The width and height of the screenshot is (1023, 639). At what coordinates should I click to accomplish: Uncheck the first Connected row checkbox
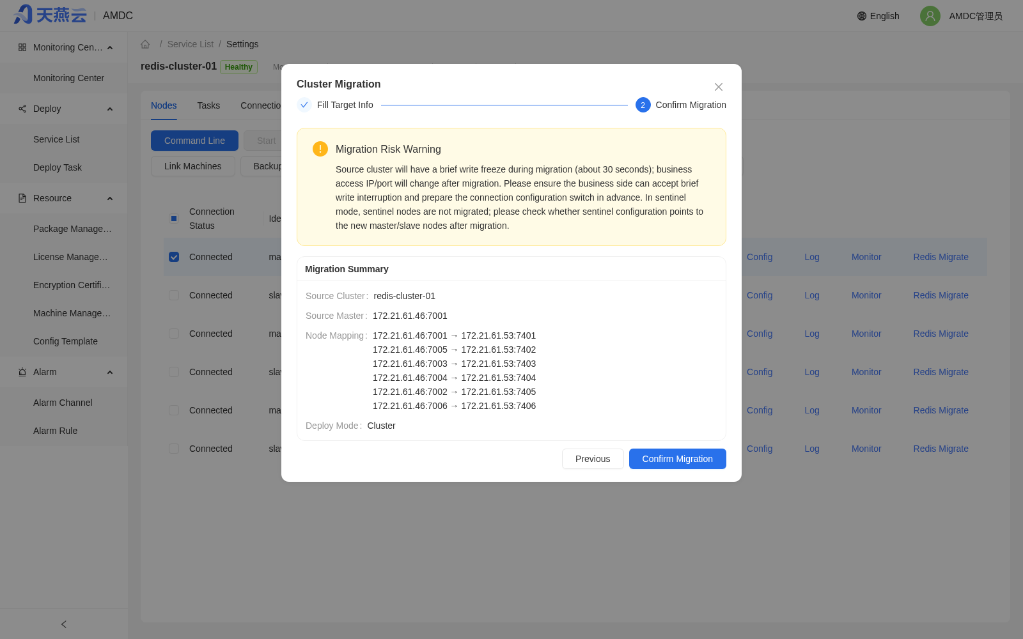(174, 257)
